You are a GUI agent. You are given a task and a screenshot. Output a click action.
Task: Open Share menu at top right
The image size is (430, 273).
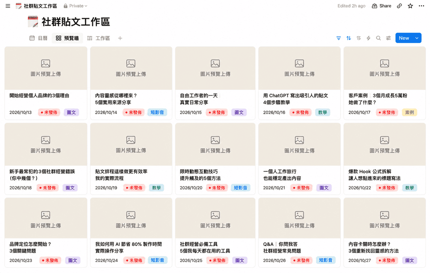point(382,6)
